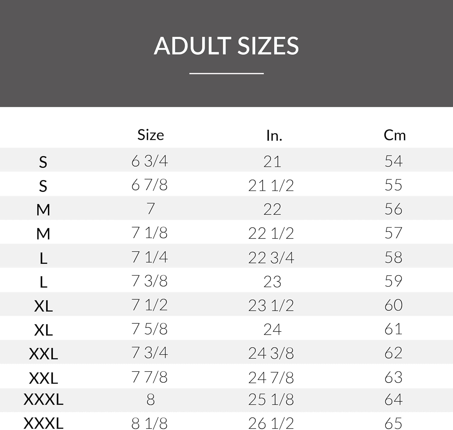Select the 6 7/8 size cell
This screenshot has width=453, height=430.
click(x=149, y=185)
